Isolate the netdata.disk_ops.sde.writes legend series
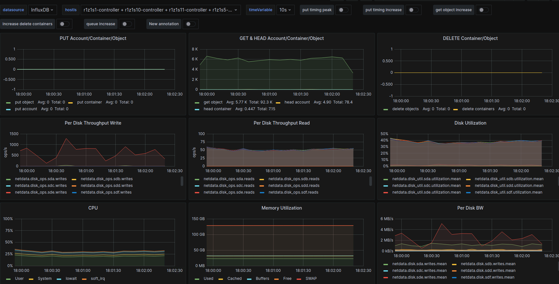Image resolution: width=559 pixels, height=284 pixels. [x=41, y=192]
